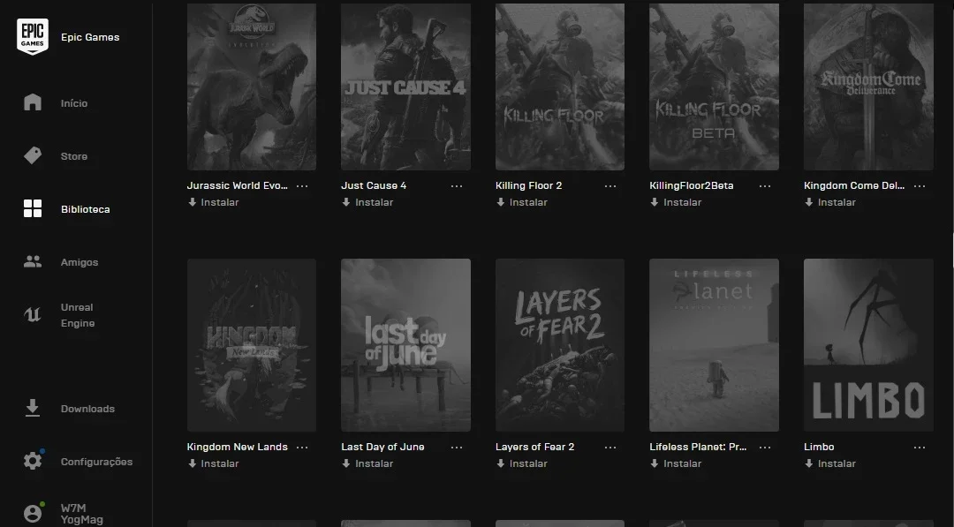Click Instalar under Lifeless Planet
This screenshot has height=527, width=954.
point(683,463)
